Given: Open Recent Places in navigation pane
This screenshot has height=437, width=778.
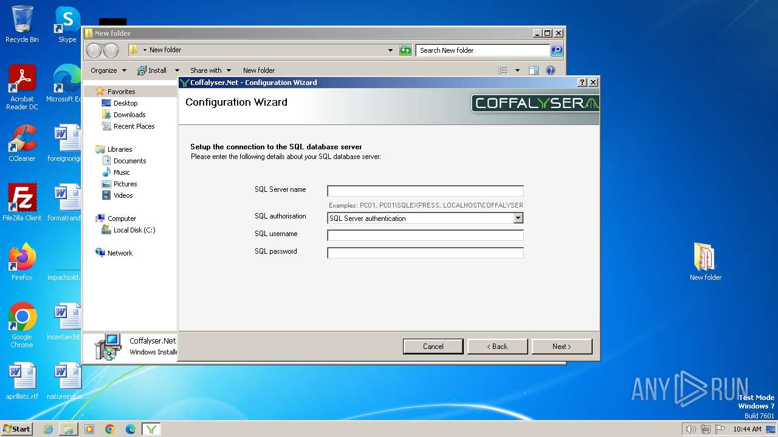Looking at the screenshot, I should 134,126.
